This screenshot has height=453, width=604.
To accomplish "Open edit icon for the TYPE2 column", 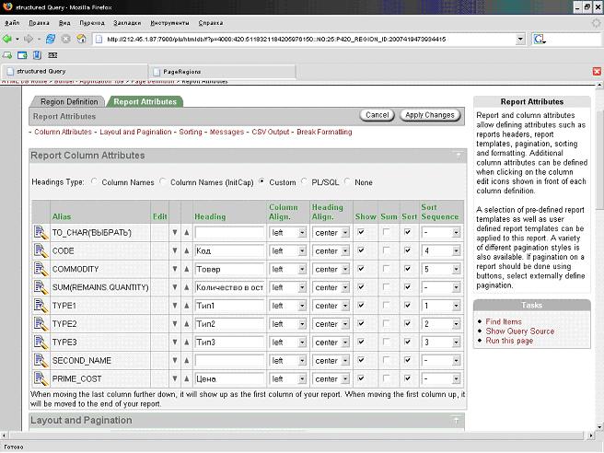I will 41,324.
